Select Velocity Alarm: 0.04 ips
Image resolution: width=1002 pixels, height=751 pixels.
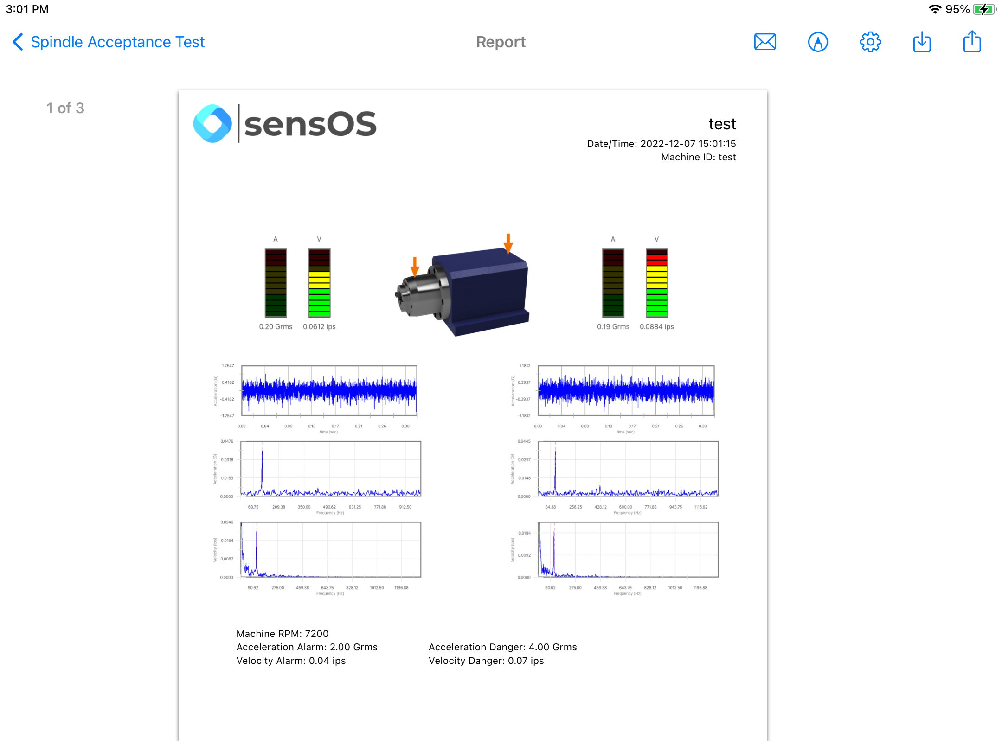291,661
